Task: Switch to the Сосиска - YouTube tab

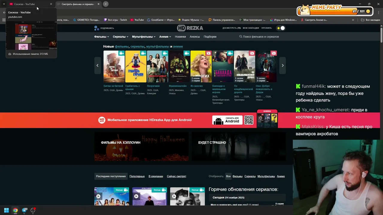Action: pyautogui.click(x=28, y=4)
